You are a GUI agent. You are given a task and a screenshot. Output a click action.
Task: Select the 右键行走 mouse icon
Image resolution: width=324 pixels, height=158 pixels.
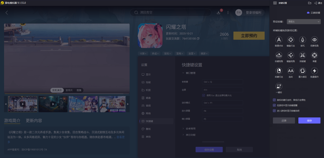[279, 71]
